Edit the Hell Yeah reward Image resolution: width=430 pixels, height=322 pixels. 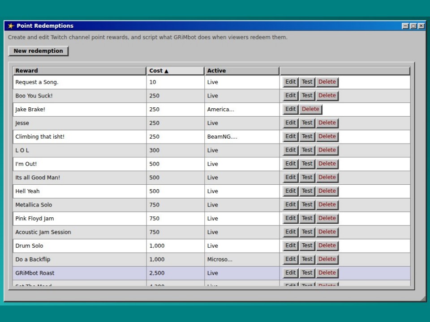pos(290,191)
